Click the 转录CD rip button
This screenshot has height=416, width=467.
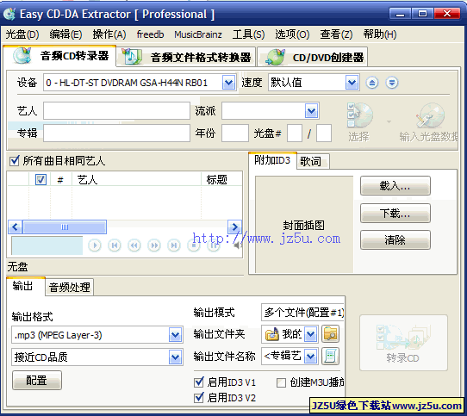pyautogui.click(x=403, y=343)
